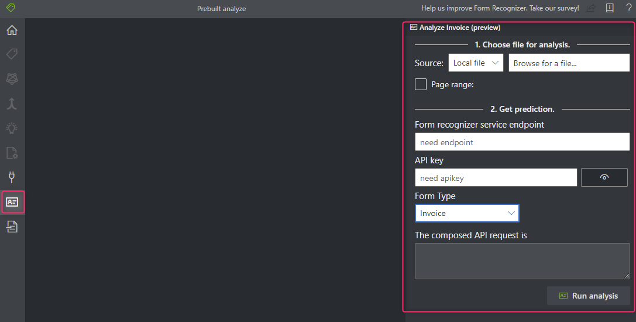
Task: Expand the Form Type Invoice dropdown
Action: [467, 213]
